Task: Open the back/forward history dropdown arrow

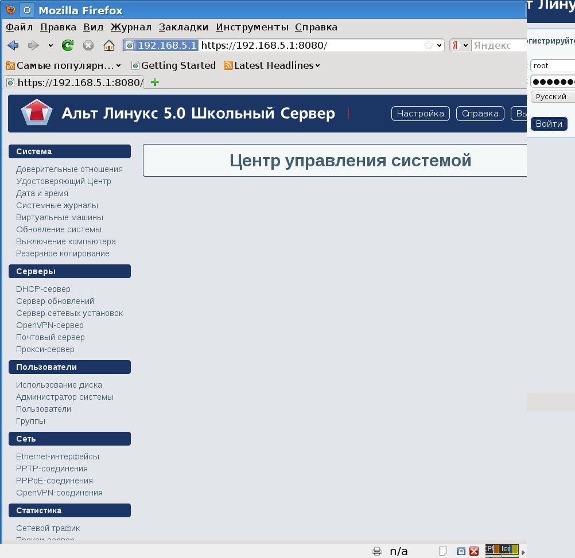Action: [x=50, y=45]
